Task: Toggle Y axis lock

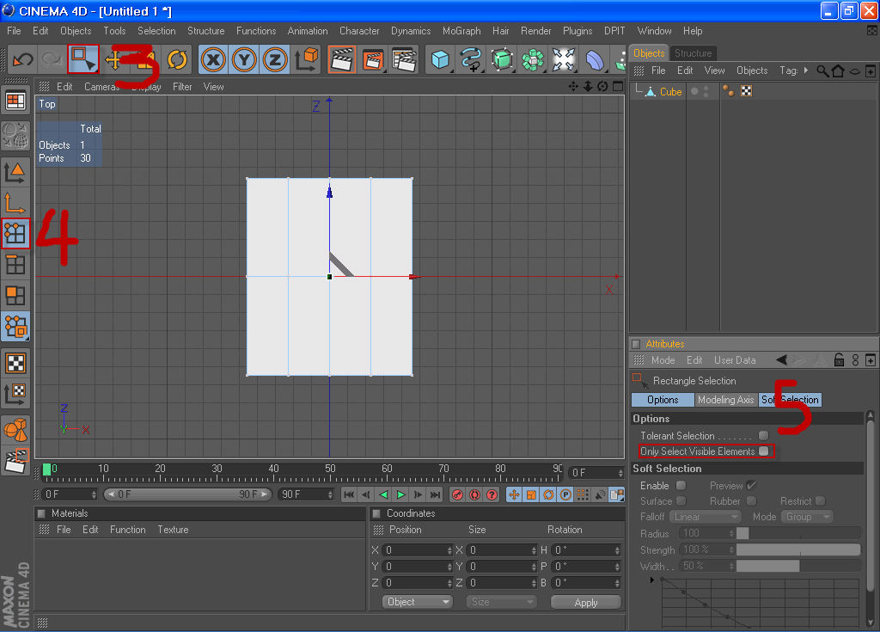Action: [244, 59]
